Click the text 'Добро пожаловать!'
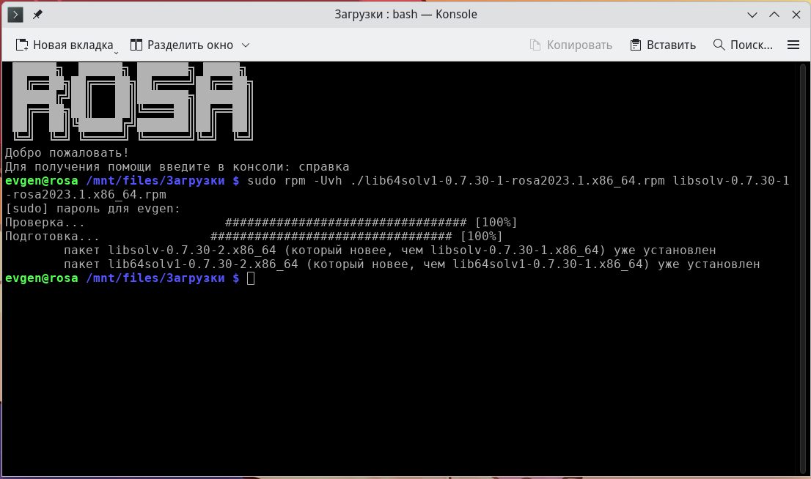Viewport: 811px width, 479px height. tap(67, 153)
